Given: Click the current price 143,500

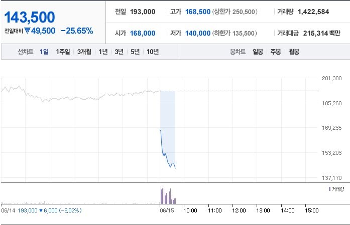Looking at the screenshot, I should (30, 17).
